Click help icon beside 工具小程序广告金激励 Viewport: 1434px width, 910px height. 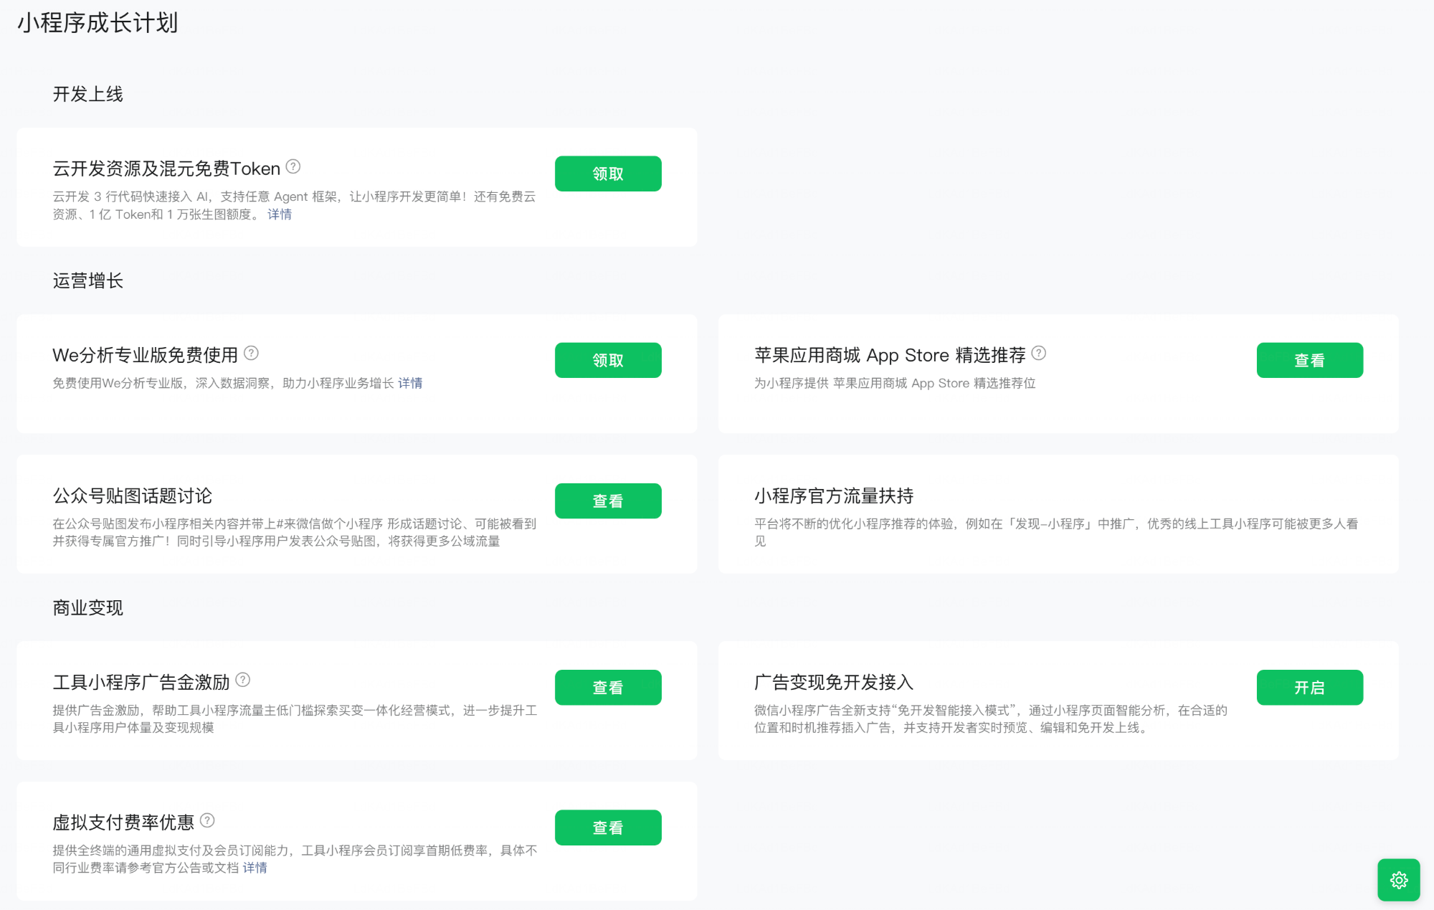coord(243,680)
